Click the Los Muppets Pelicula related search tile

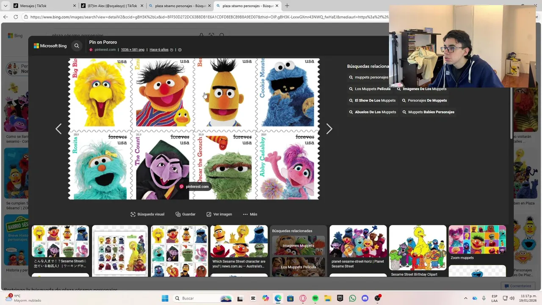pos(299,266)
